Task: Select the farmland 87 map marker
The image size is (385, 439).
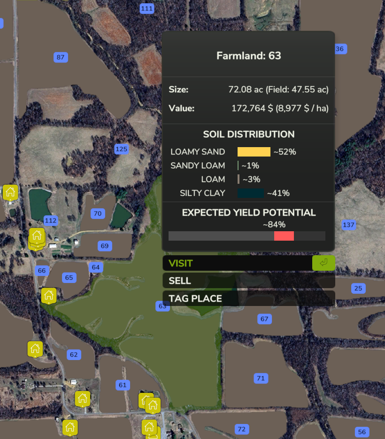Action: point(60,57)
